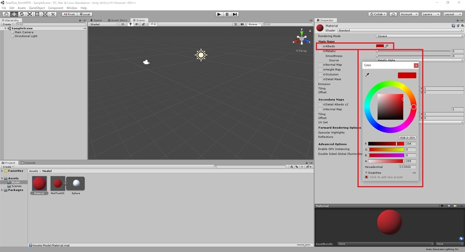
Task: Filter project search by label icon
Action: tap(297, 167)
